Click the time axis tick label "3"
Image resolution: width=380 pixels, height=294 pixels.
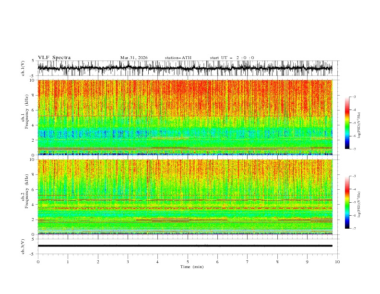click(128, 262)
